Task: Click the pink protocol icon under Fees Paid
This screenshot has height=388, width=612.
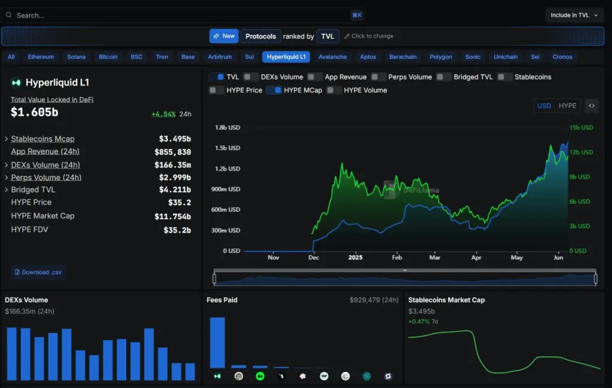Action: point(302,376)
